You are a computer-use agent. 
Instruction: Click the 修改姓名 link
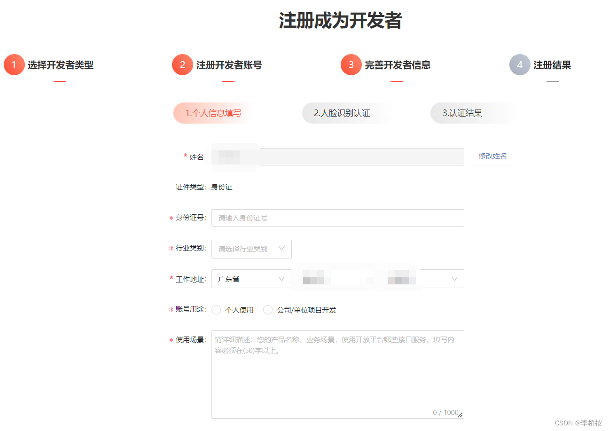(492, 156)
